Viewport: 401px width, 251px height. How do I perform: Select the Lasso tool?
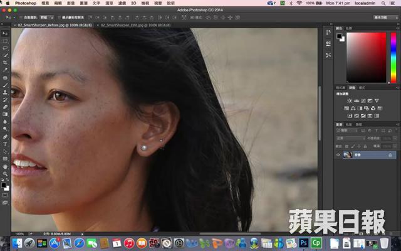pyautogui.click(x=5, y=48)
